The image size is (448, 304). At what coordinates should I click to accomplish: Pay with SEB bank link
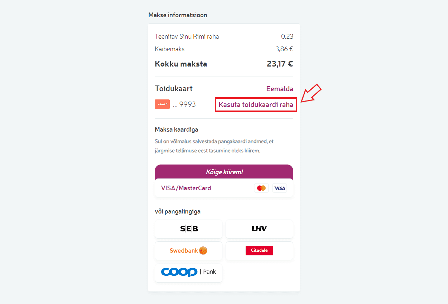[188, 229]
